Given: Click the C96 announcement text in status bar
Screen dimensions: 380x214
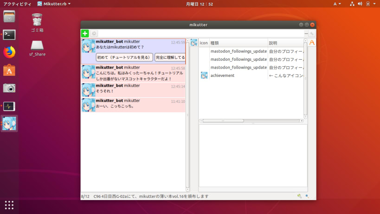Looking at the screenshot, I should 151,196.
